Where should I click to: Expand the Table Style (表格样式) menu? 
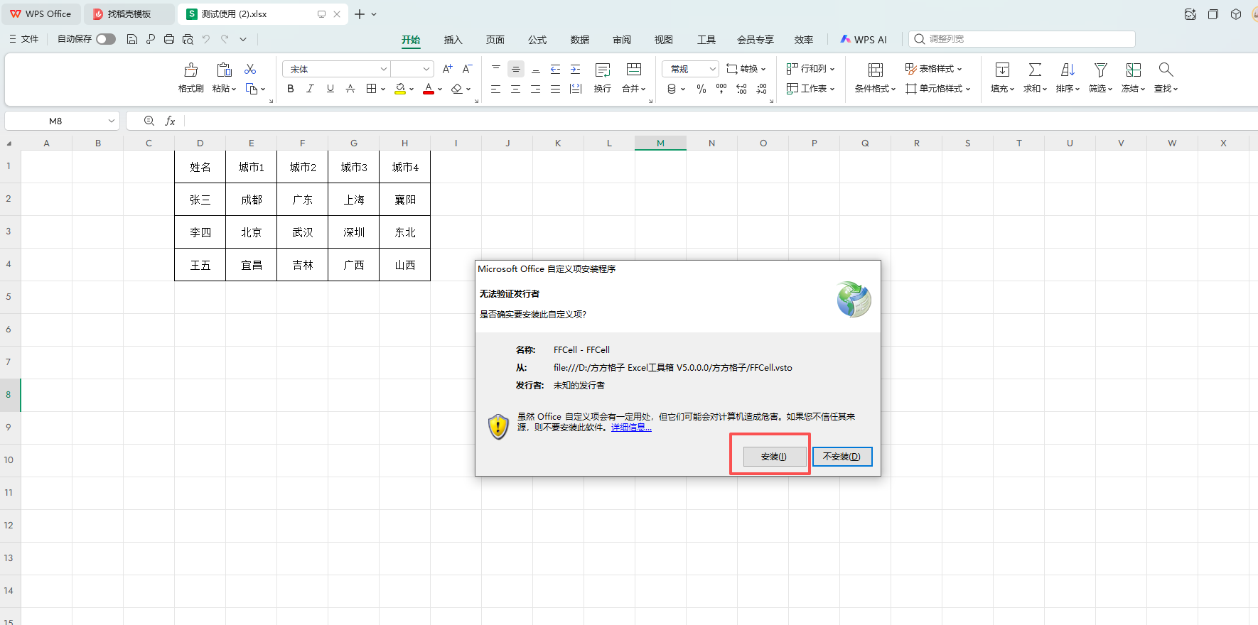tap(933, 69)
